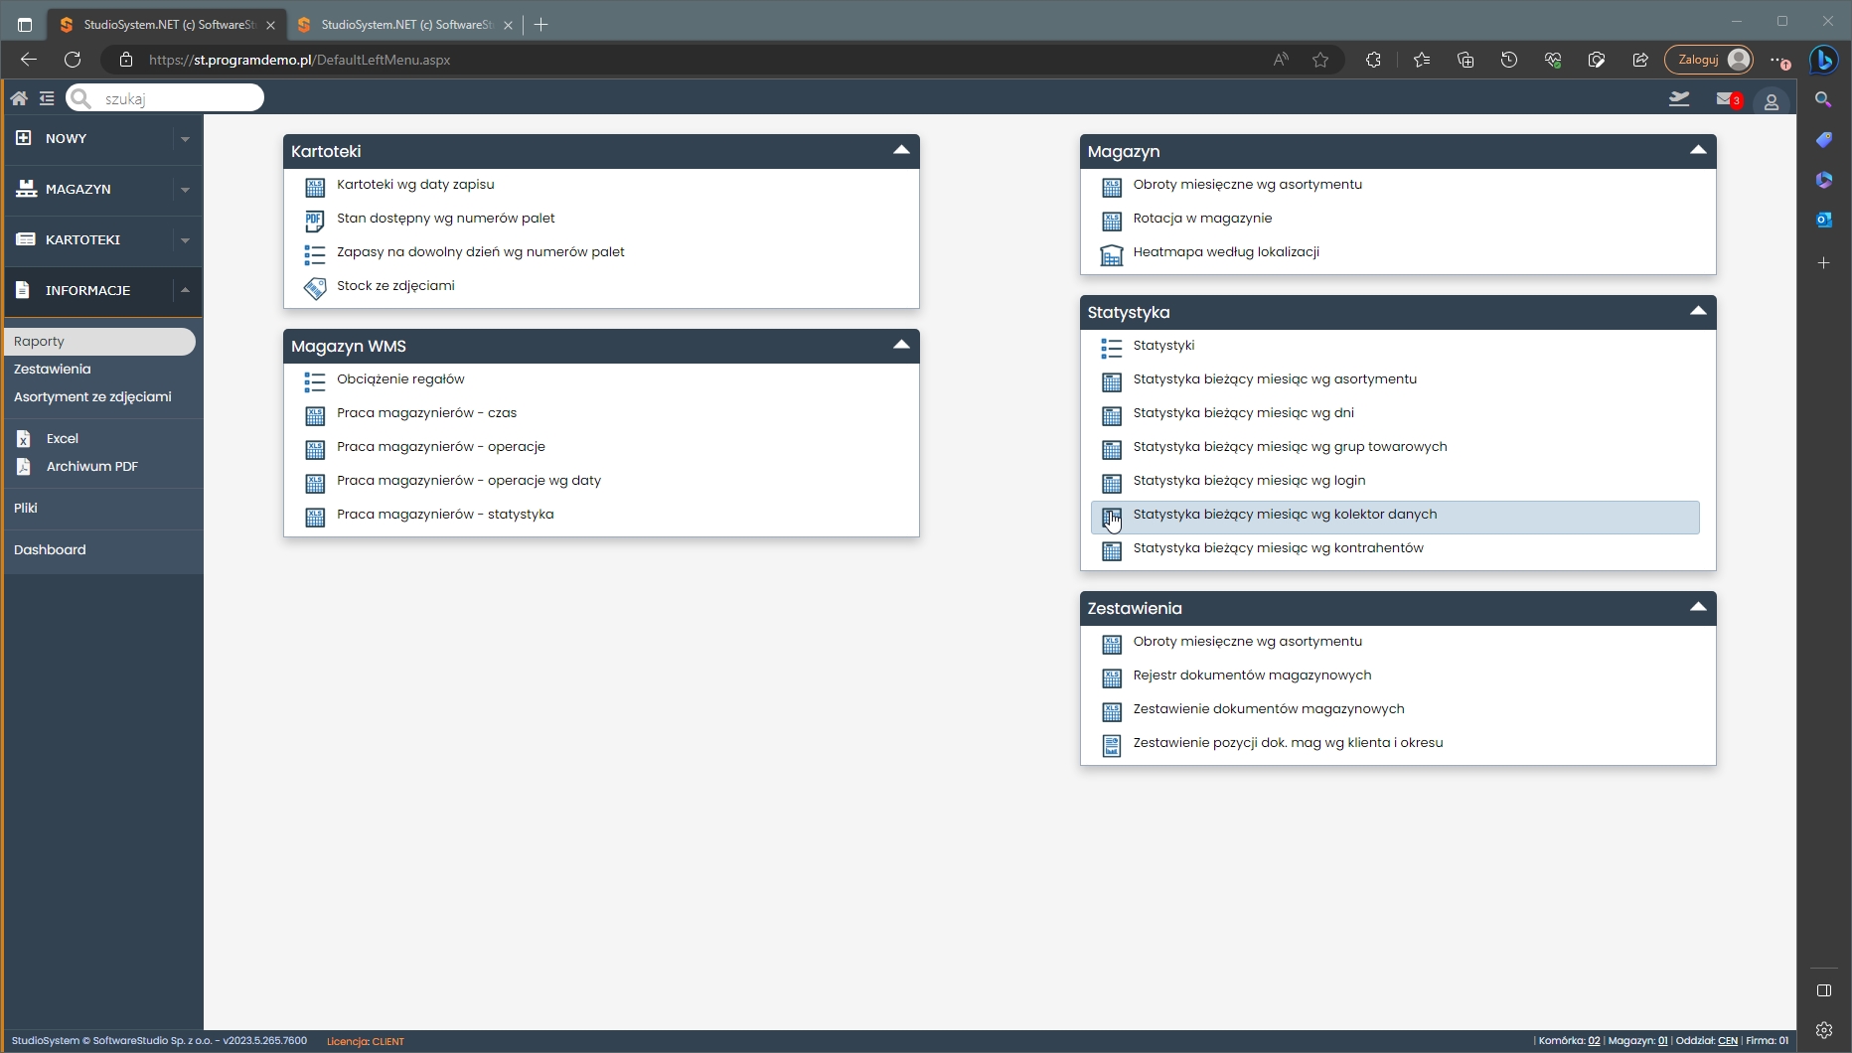Open the user profile icon in app header
This screenshot has width=1852, height=1053.
pyautogui.click(x=1771, y=101)
